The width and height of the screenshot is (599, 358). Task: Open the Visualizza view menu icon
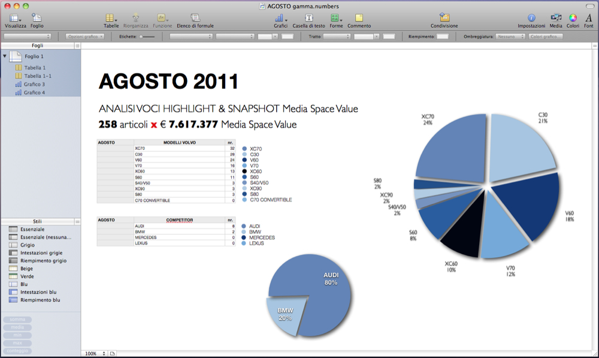(15, 18)
